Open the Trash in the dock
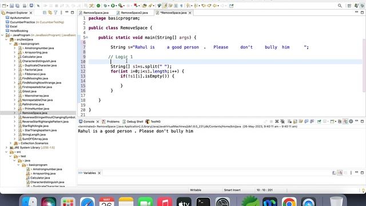Viewport: 366px width, 206px height. click(x=336, y=201)
